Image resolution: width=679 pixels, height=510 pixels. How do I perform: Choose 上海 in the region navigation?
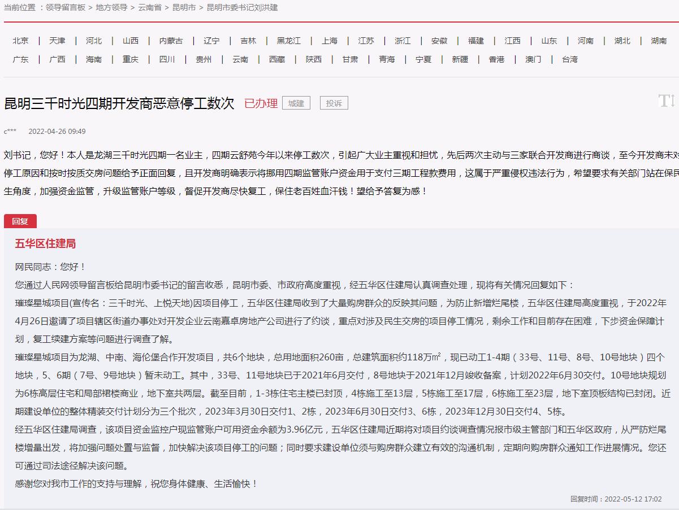330,41
